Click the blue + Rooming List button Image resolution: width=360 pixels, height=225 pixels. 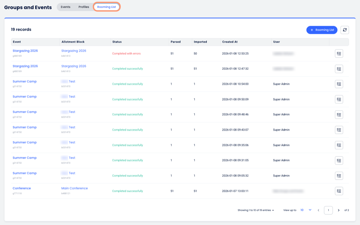tap(321, 30)
